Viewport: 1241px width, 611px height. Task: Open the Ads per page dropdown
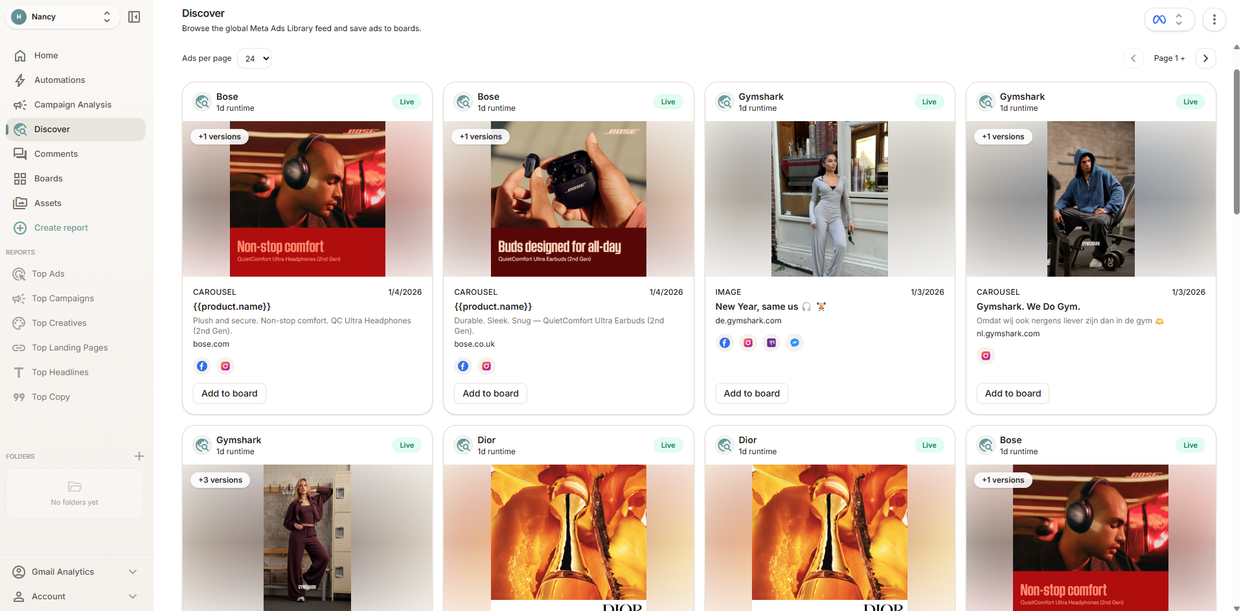(x=255, y=58)
